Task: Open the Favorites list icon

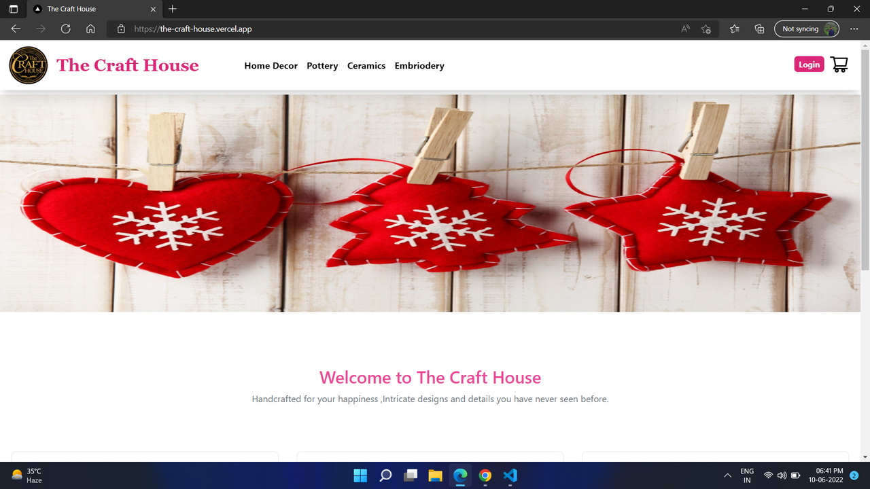Action: pos(735,29)
